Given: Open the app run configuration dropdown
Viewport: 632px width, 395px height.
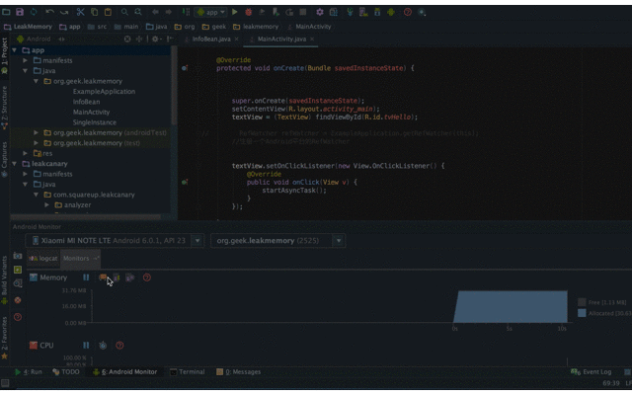Looking at the screenshot, I should 210,12.
